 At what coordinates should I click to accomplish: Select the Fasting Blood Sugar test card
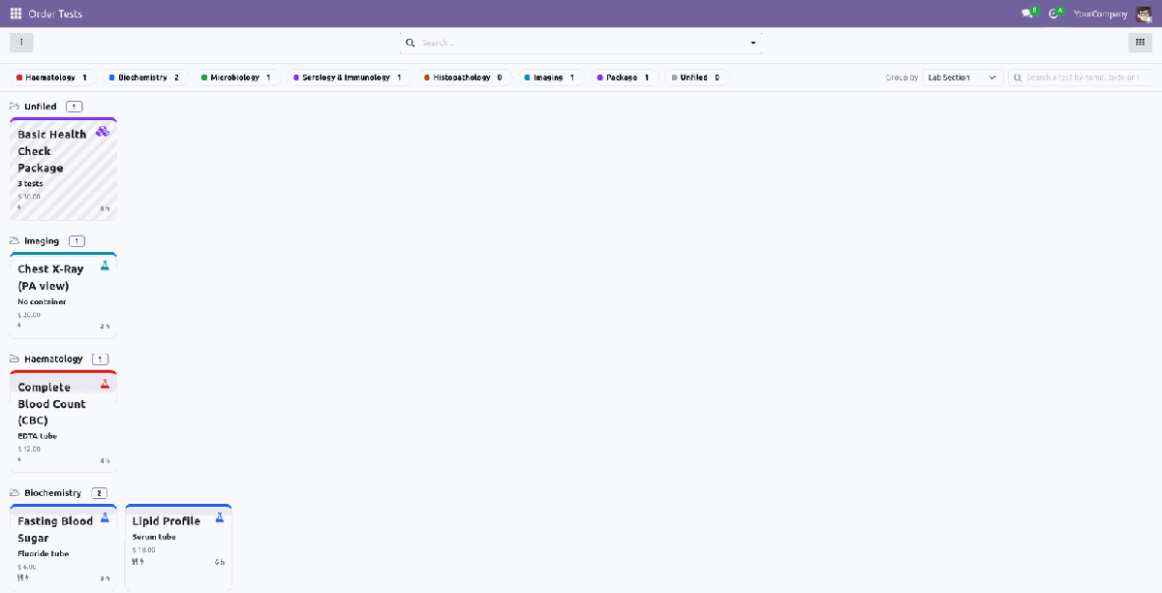coord(63,546)
